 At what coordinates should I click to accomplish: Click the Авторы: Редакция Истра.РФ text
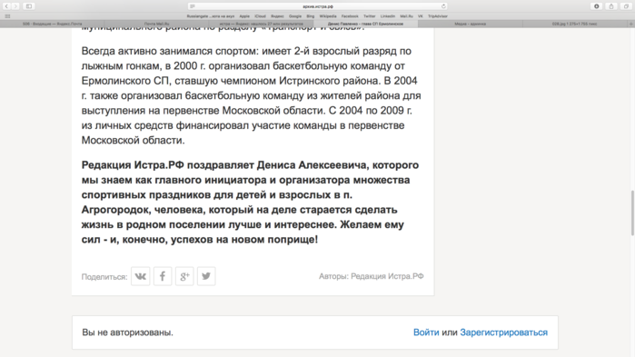click(x=371, y=276)
